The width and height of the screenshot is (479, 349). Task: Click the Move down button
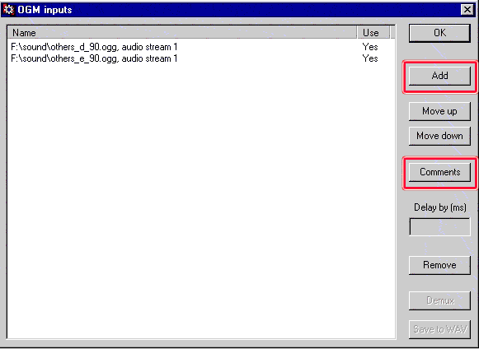(439, 136)
